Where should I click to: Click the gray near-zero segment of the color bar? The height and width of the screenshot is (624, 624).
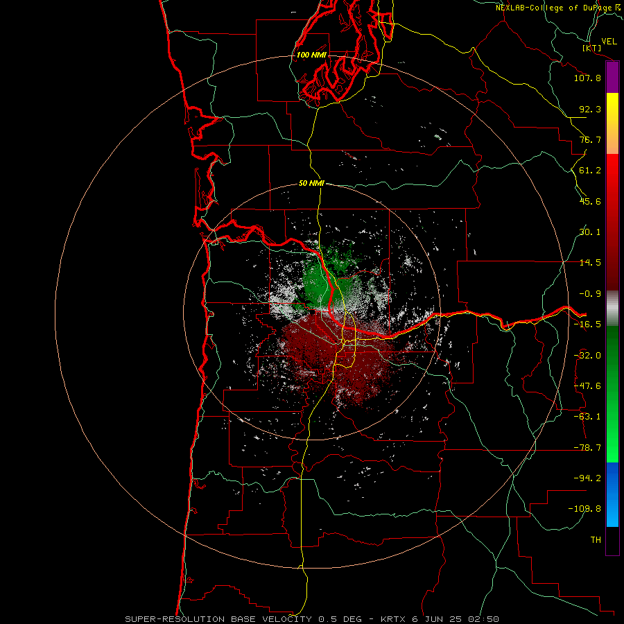click(612, 309)
